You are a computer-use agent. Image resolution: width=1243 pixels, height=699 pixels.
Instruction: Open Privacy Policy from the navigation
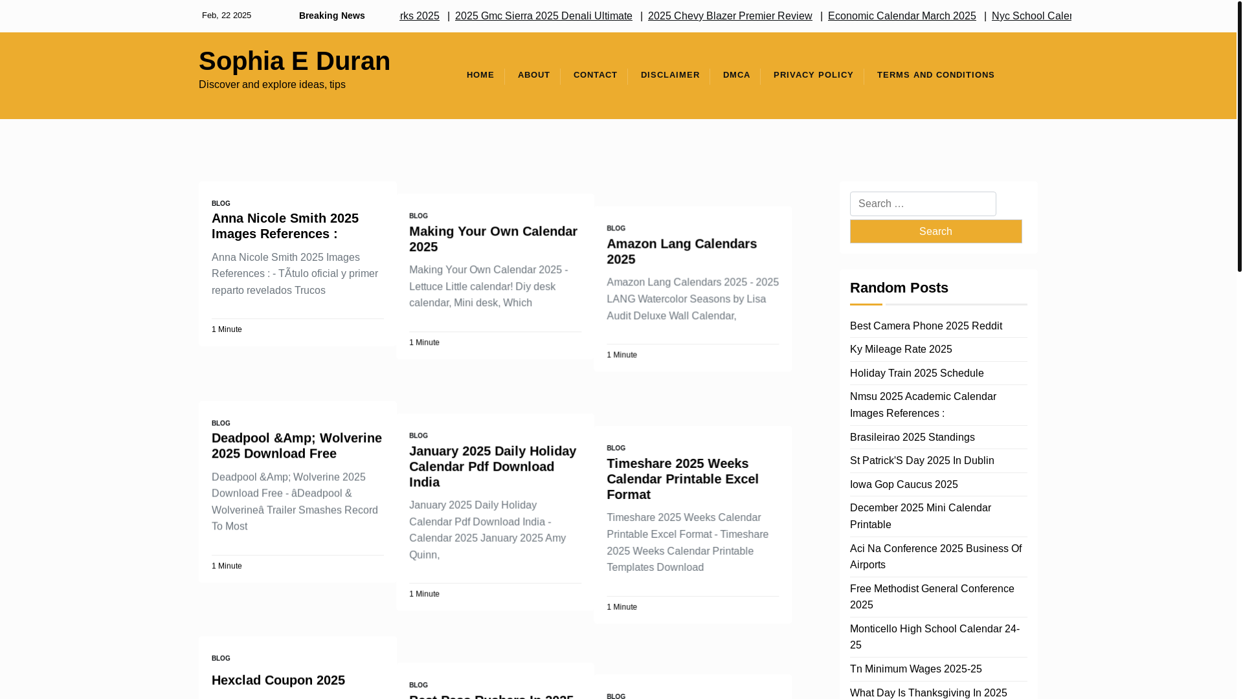point(813,75)
